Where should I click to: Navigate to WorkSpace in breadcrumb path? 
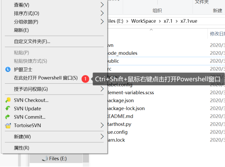point(143,21)
